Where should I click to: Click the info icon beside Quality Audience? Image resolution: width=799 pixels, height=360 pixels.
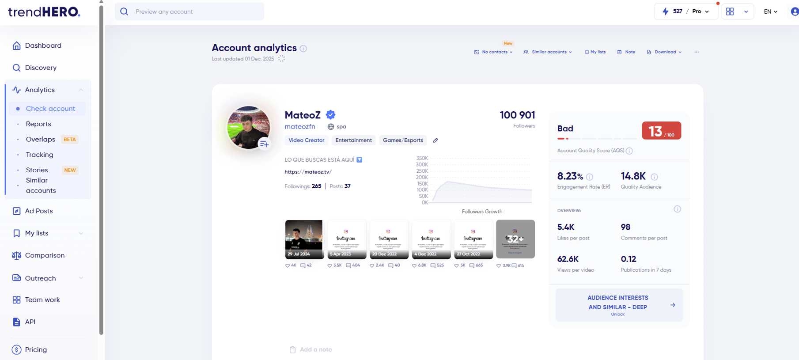coord(654,177)
